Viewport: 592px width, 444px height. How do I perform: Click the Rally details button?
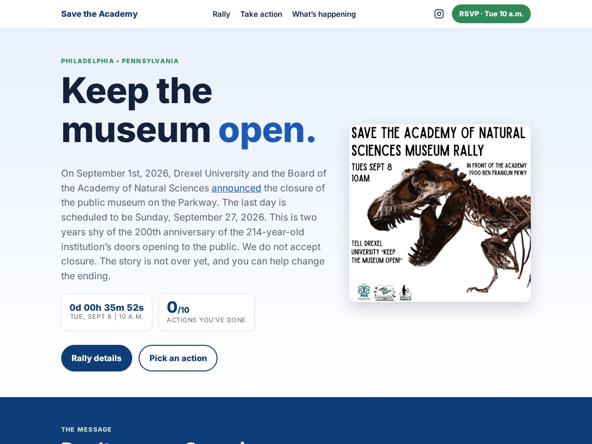pyautogui.click(x=97, y=358)
